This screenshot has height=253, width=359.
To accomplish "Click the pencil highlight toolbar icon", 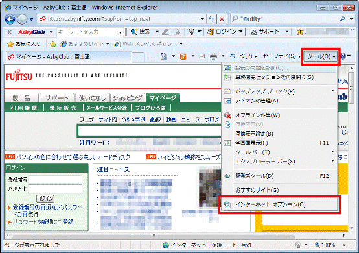I will (165, 32).
